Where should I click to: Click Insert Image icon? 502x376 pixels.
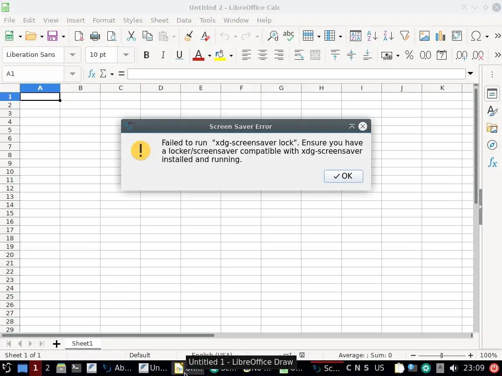pyautogui.click(x=424, y=36)
